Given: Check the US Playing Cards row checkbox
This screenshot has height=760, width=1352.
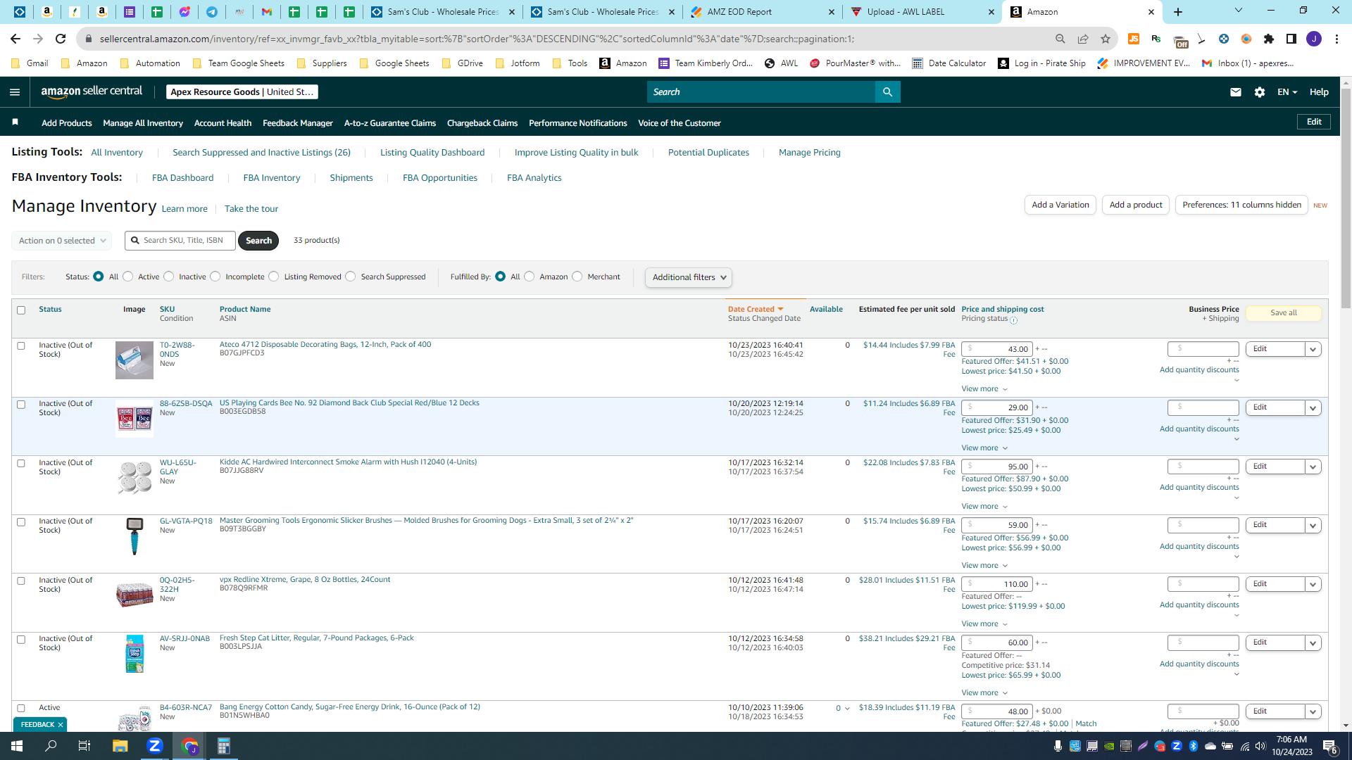Looking at the screenshot, I should point(21,405).
